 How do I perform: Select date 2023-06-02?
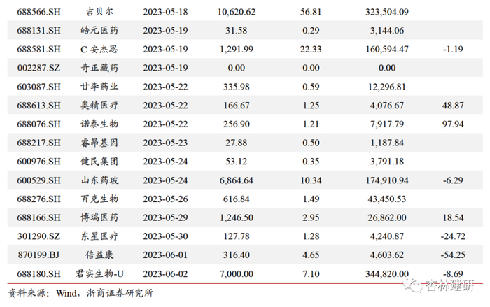[165, 274]
